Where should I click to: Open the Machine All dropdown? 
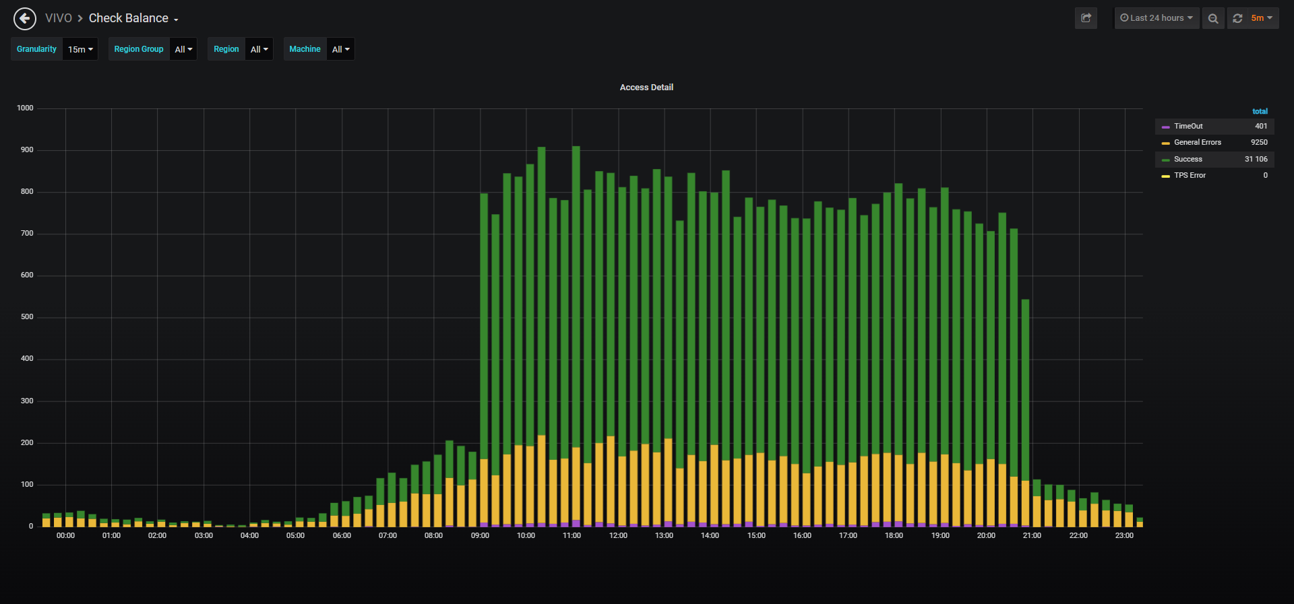340,49
